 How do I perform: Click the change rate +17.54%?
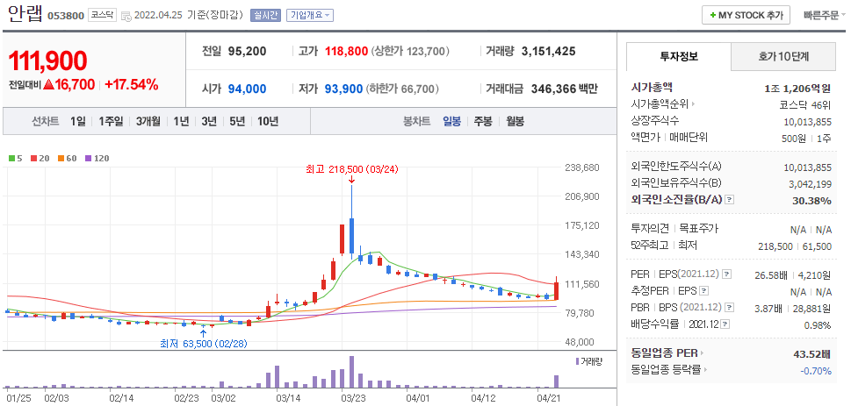coord(132,84)
